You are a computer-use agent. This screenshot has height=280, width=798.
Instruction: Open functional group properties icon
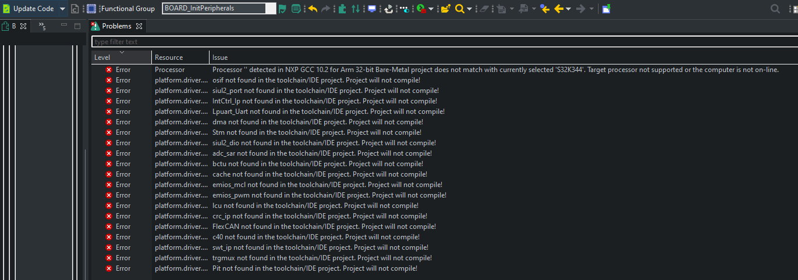tap(296, 9)
